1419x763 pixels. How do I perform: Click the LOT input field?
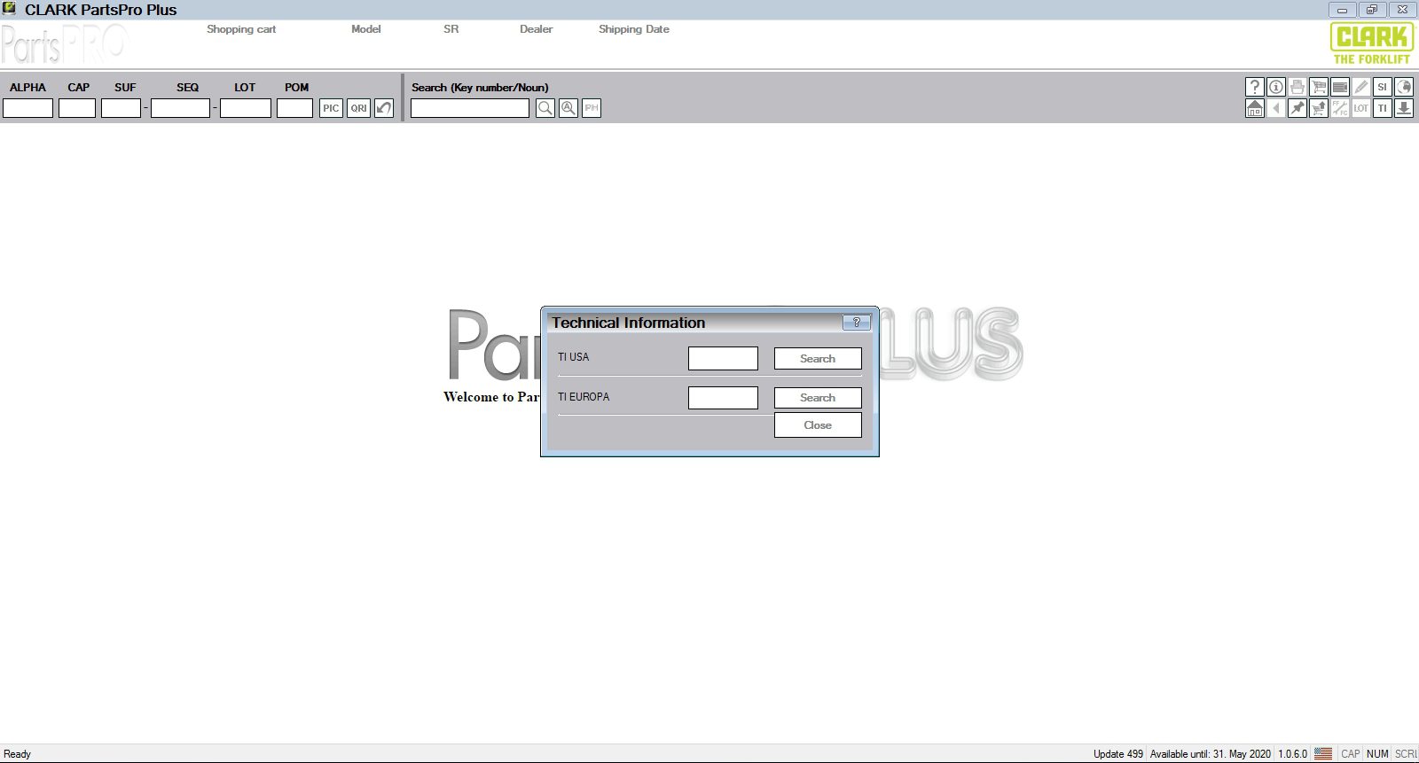246,108
